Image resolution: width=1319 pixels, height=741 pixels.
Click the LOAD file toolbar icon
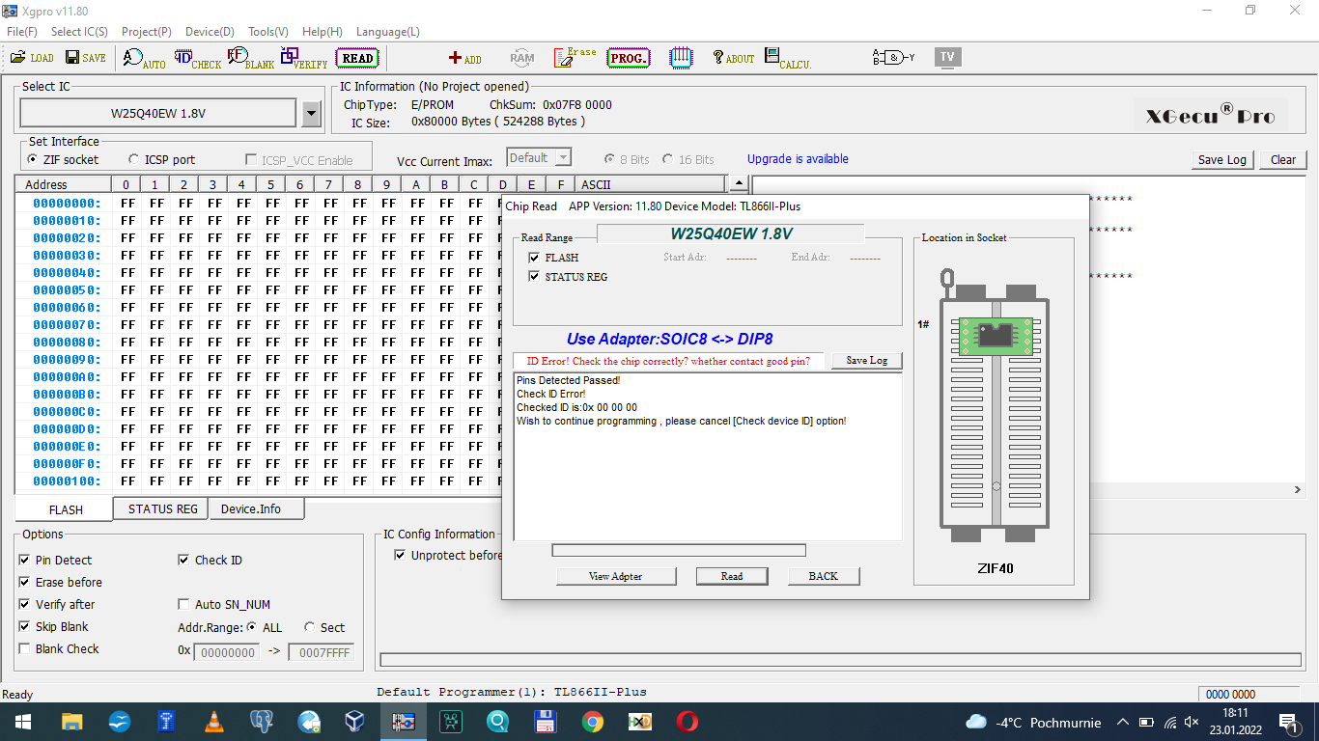coord(32,58)
